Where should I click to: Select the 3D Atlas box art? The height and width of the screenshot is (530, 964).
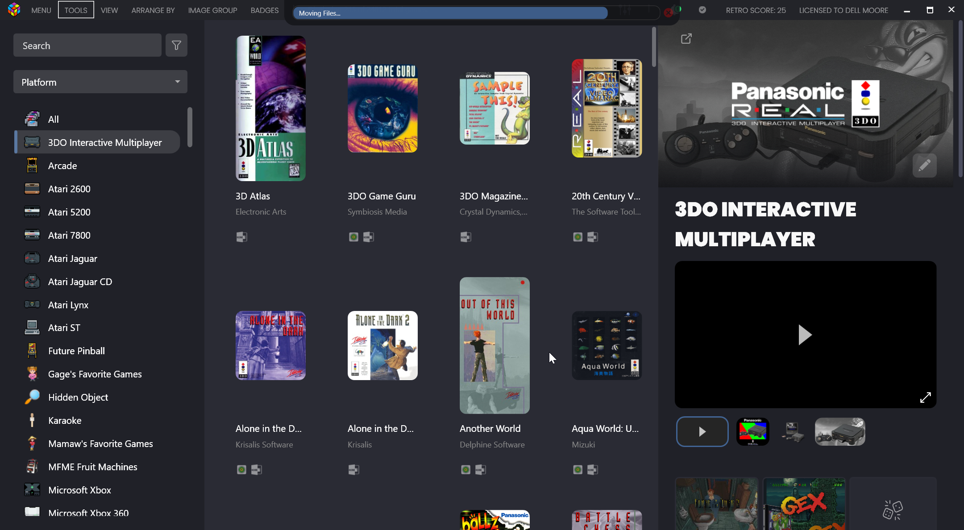click(x=270, y=108)
